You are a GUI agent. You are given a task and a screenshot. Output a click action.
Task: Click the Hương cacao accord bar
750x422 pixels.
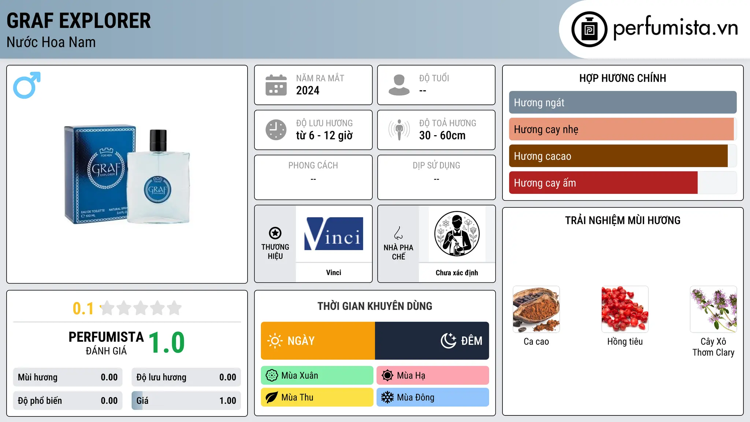pos(623,156)
